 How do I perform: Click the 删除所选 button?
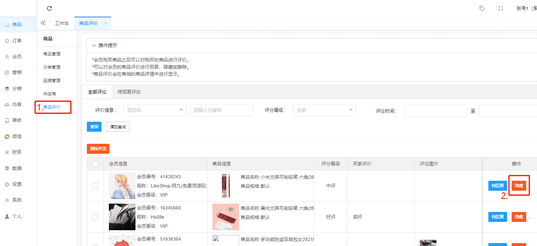pyautogui.click(x=98, y=149)
